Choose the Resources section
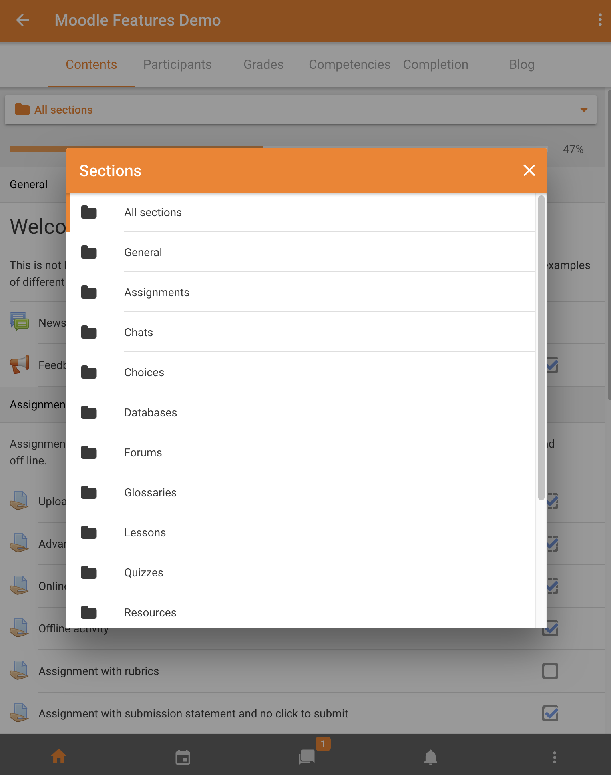Viewport: 611px width, 775px height. [301, 610]
